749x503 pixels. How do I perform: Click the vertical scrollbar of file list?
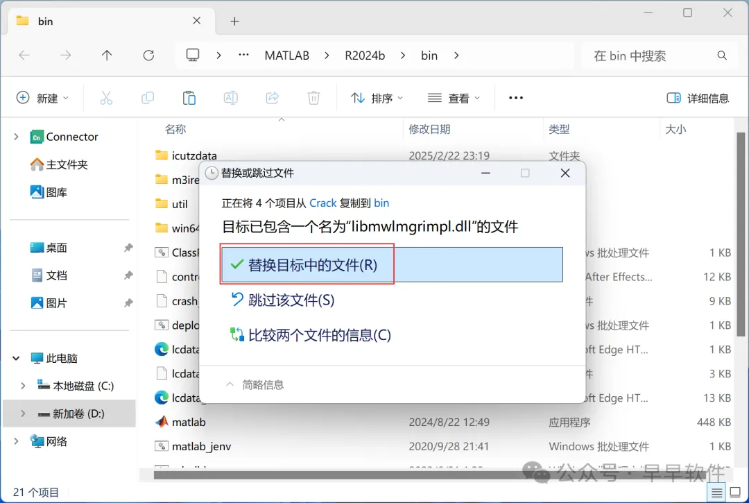point(741,234)
